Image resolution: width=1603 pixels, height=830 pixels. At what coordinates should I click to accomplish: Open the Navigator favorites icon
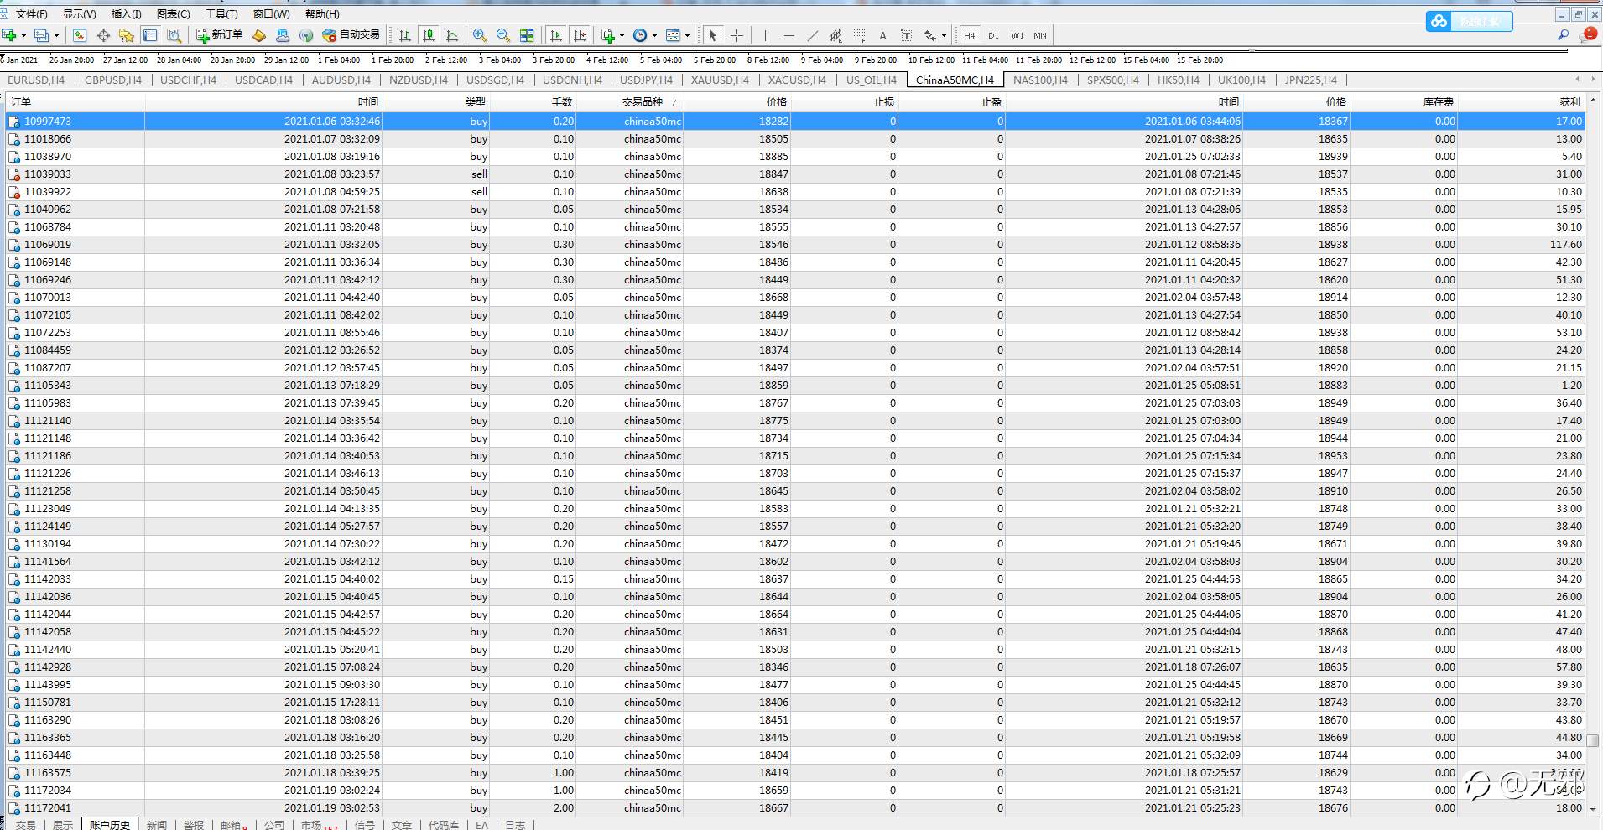point(127,35)
